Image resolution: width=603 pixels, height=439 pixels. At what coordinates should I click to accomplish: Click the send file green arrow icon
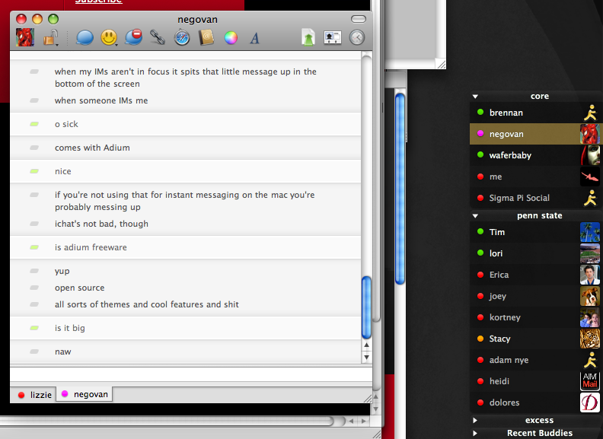point(308,38)
